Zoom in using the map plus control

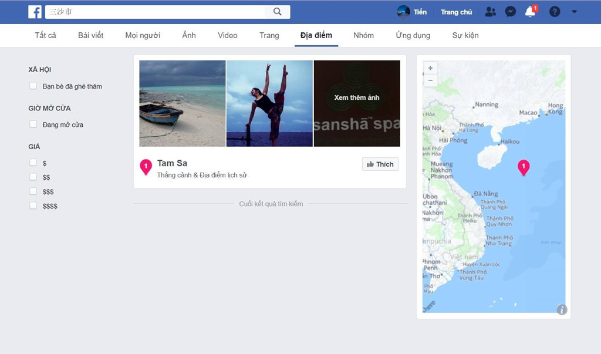point(430,68)
